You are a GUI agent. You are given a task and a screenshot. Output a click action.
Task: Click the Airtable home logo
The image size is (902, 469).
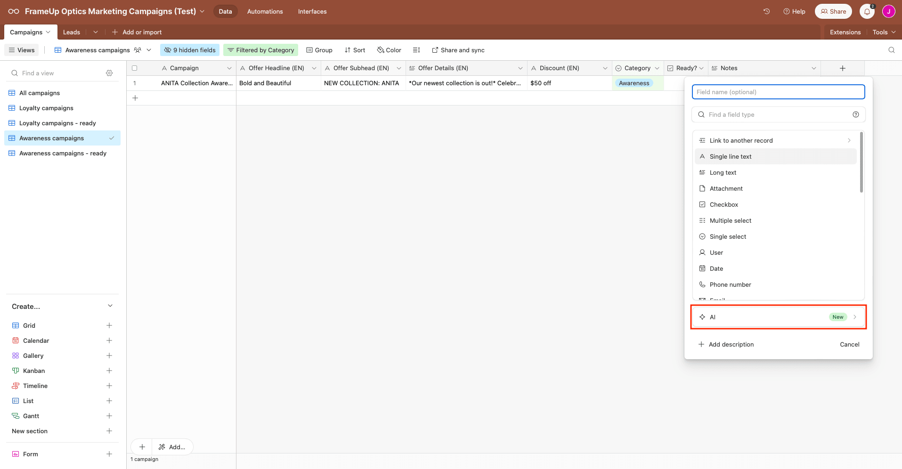coord(13,11)
